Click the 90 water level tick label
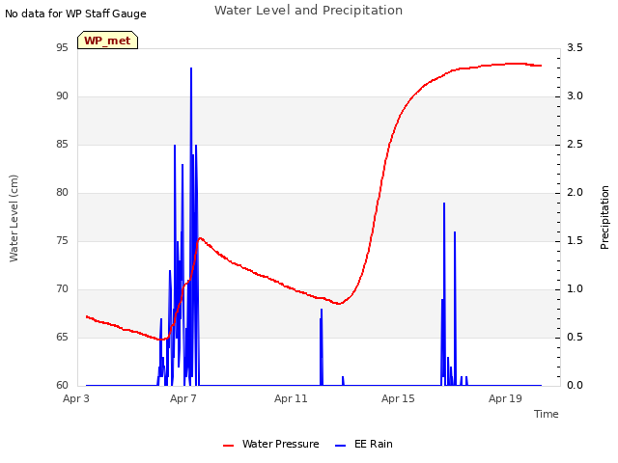Viewport: 618px width, 463px height. point(62,96)
